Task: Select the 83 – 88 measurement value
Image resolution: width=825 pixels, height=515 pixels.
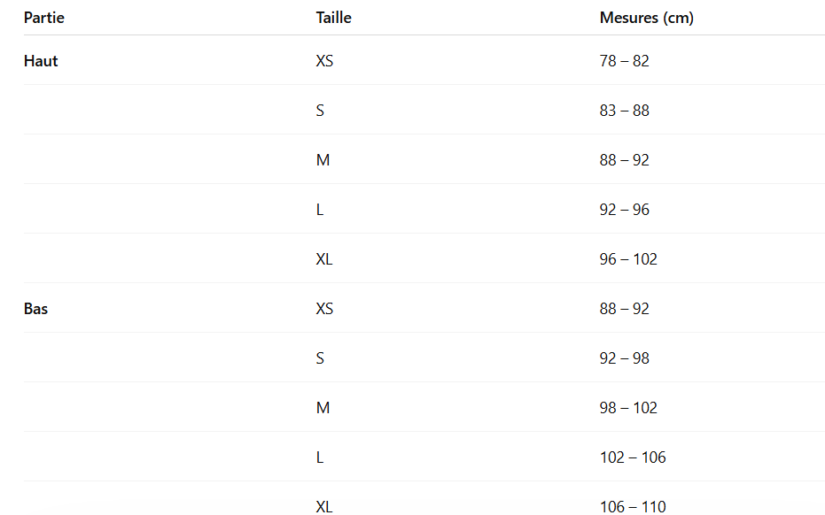Action: coord(624,111)
